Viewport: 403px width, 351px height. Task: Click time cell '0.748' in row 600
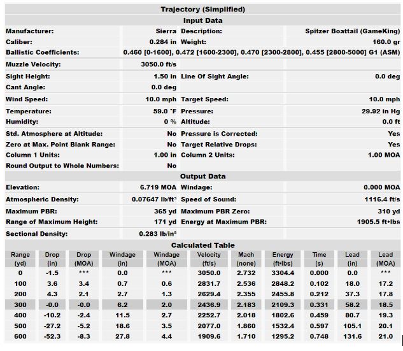click(319, 336)
